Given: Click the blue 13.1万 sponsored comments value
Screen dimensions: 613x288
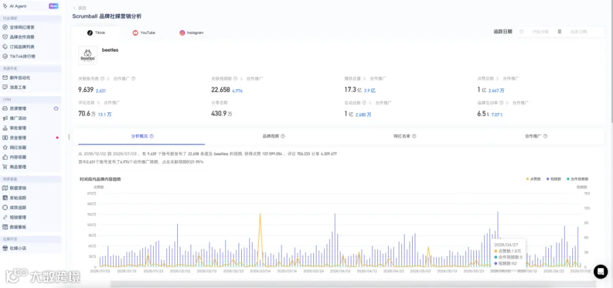Looking at the screenshot, I should 104,114.
